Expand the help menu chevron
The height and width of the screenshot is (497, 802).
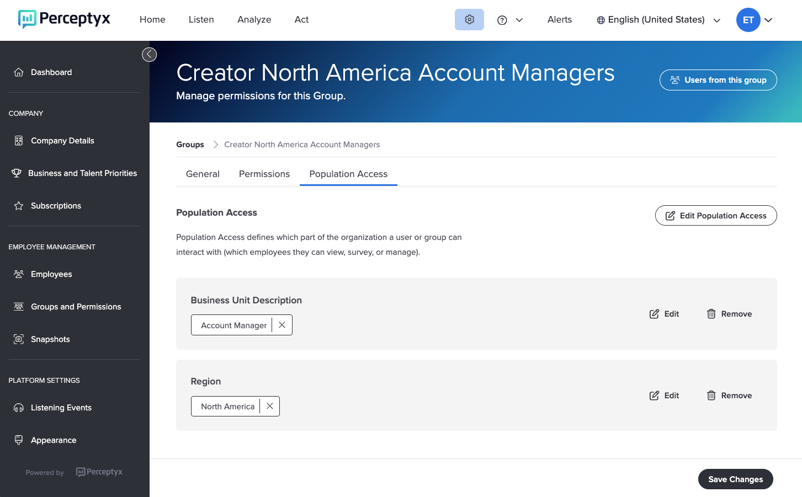(519, 20)
